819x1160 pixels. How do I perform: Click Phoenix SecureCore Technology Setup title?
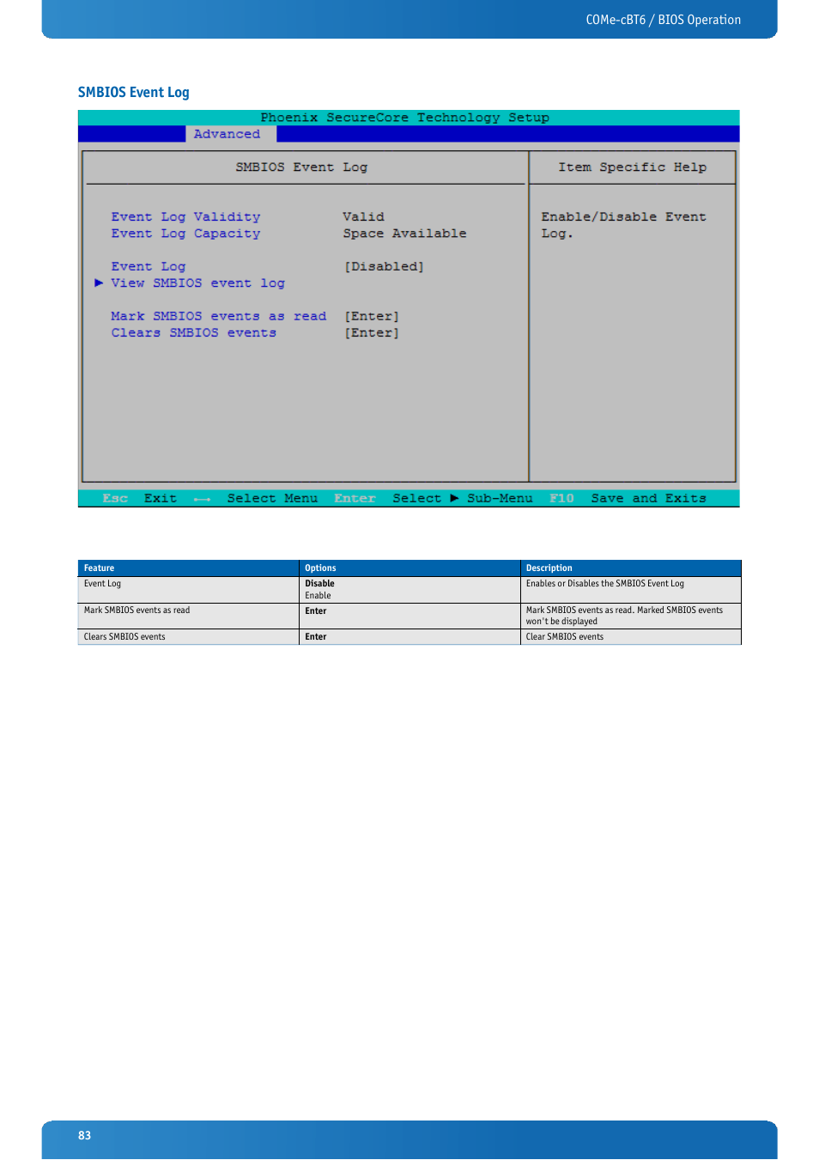[x=405, y=118]
